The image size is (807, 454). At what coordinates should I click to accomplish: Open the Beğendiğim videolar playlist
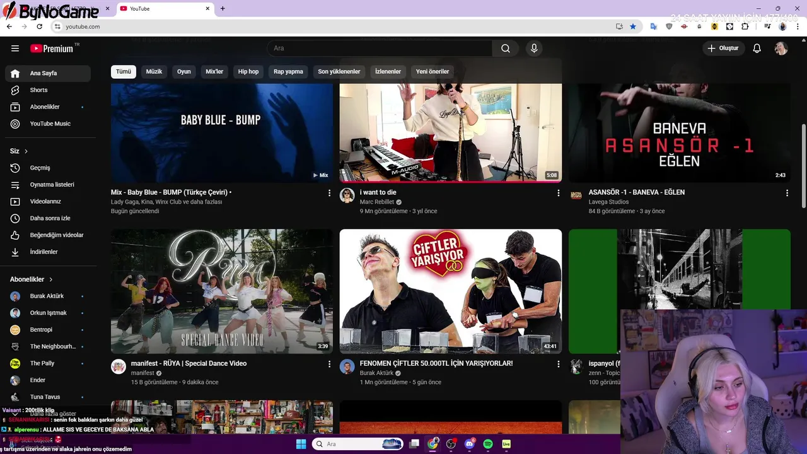coord(48,235)
